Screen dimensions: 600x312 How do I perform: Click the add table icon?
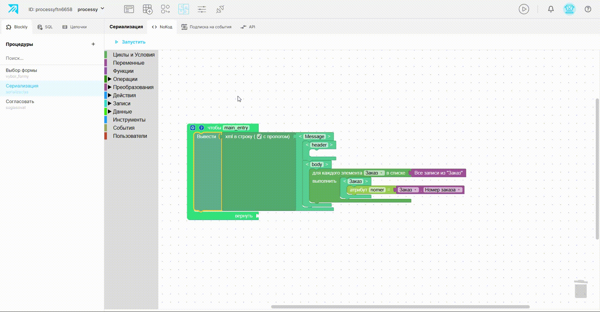tap(148, 9)
